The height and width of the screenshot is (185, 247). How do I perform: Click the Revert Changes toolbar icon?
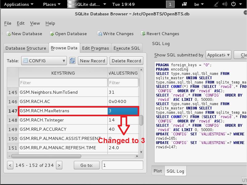tap(143, 34)
